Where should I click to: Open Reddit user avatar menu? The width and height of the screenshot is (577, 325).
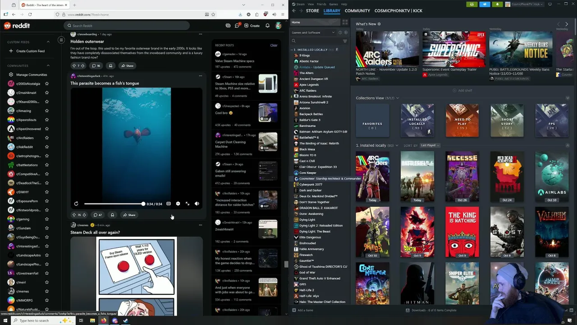279,26
